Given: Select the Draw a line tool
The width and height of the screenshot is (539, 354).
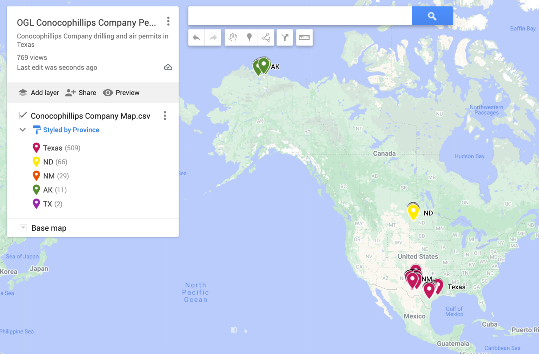Looking at the screenshot, I should [x=266, y=38].
